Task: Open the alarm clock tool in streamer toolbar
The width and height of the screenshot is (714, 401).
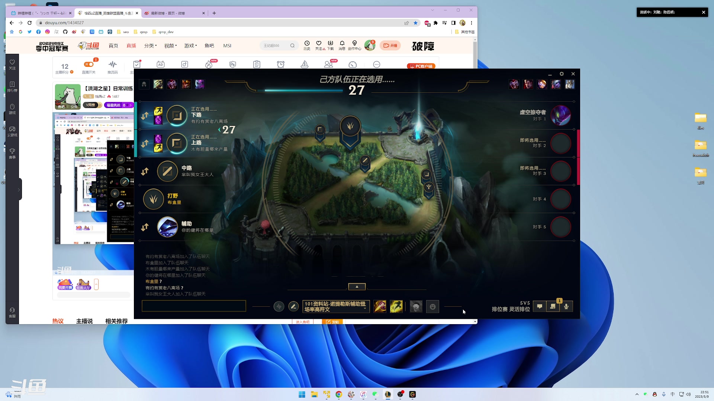Action: [281, 64]
